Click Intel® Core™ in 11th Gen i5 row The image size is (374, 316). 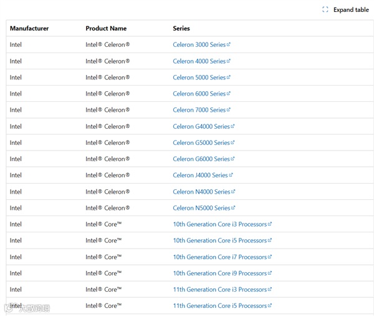[103, 306]
